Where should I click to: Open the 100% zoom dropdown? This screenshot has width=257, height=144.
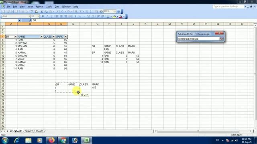point(114,12)
